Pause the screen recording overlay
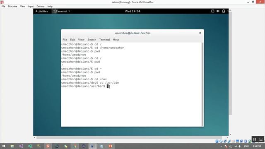The width and height of the screenshot is (265, 149). click(x=255, y=139)
